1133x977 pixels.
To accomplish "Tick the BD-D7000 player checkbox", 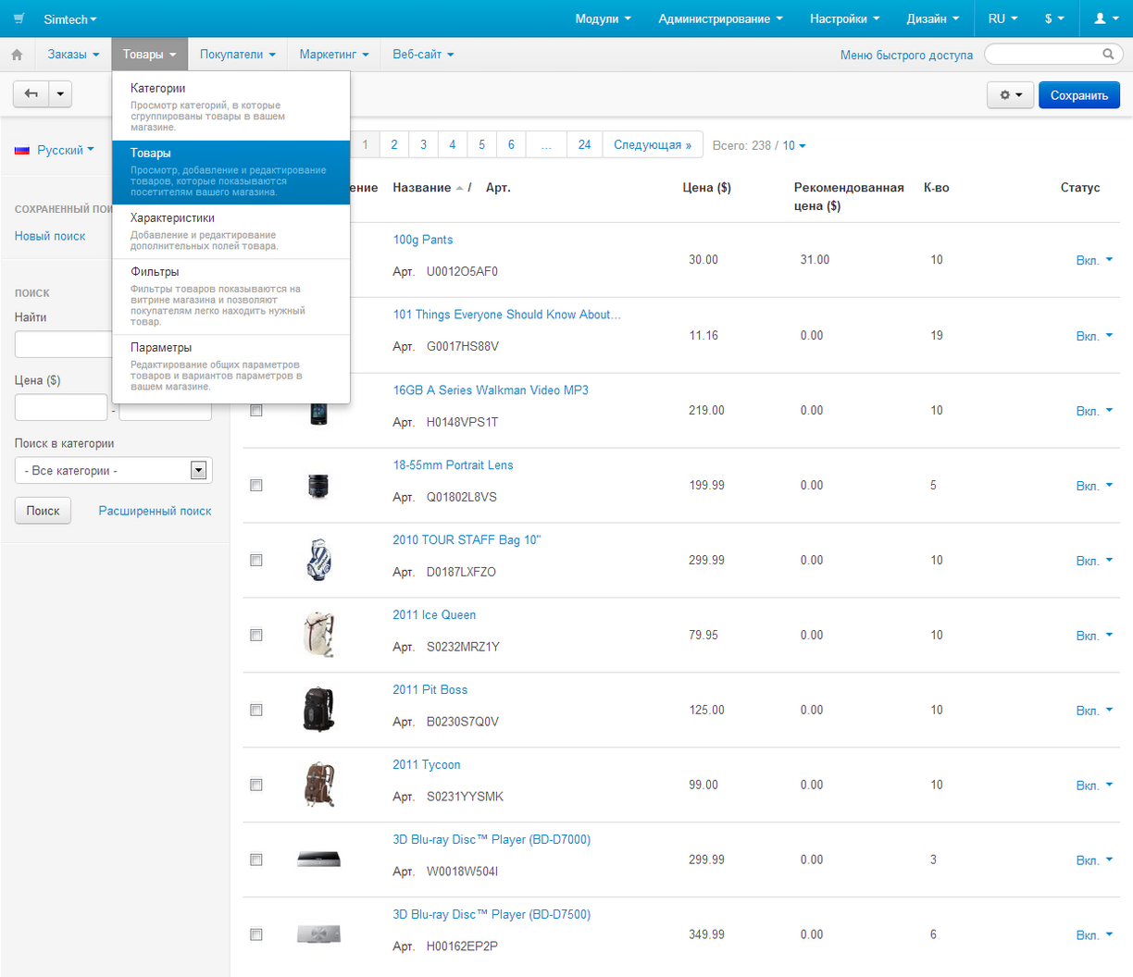I will [x=256, y=860].
